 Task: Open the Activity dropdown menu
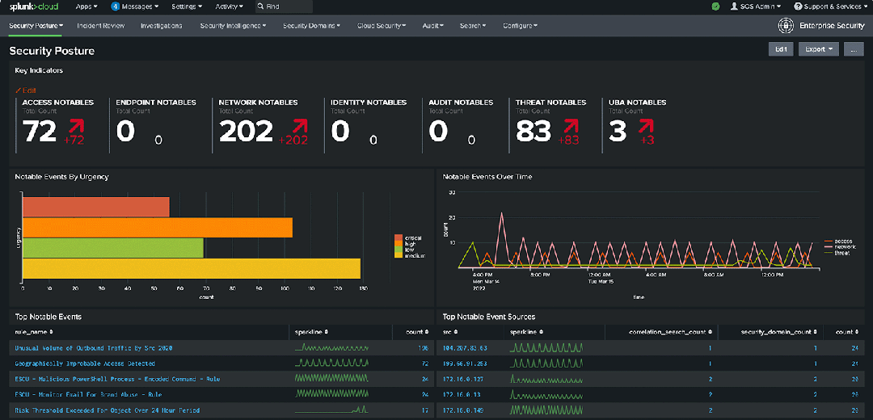229,6
